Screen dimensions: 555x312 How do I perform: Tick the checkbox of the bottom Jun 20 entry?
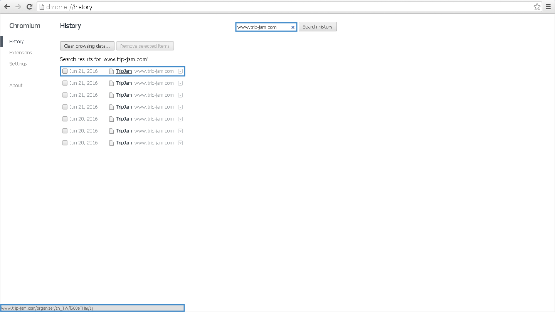click(x=65, y=143)
